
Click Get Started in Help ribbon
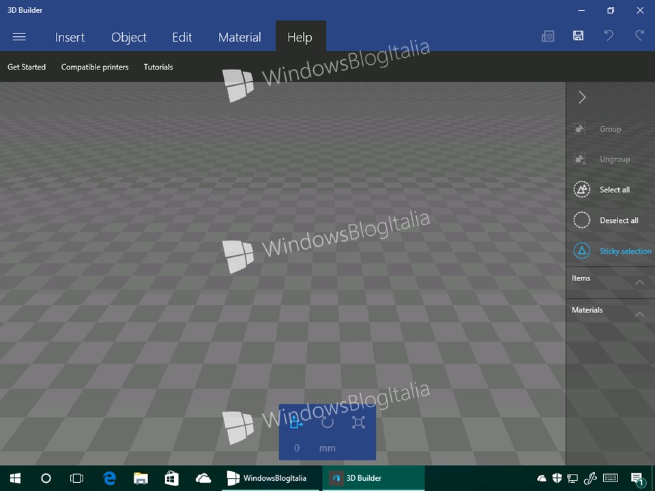click(27, 67)
